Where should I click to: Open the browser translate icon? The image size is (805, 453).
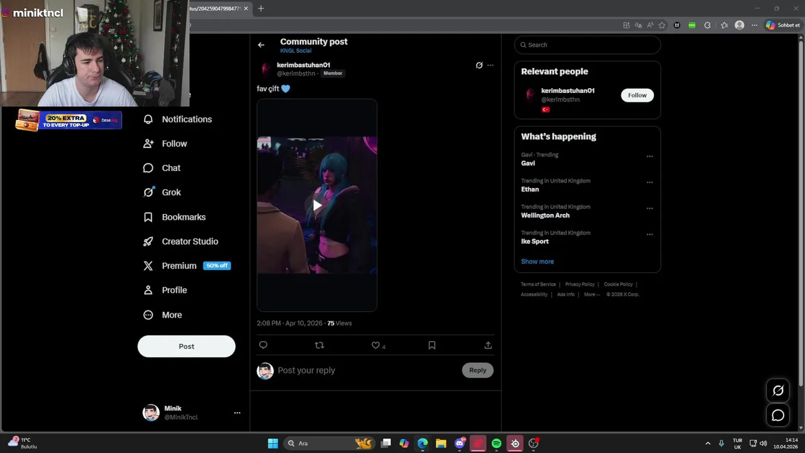638,25
